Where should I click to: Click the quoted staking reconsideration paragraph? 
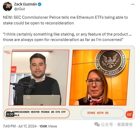(67, 37)
